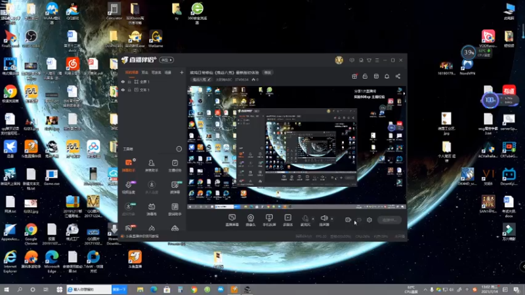Toggle the speaker audio icon
Viewport: 525px width, 295px height.
point(324,220)
